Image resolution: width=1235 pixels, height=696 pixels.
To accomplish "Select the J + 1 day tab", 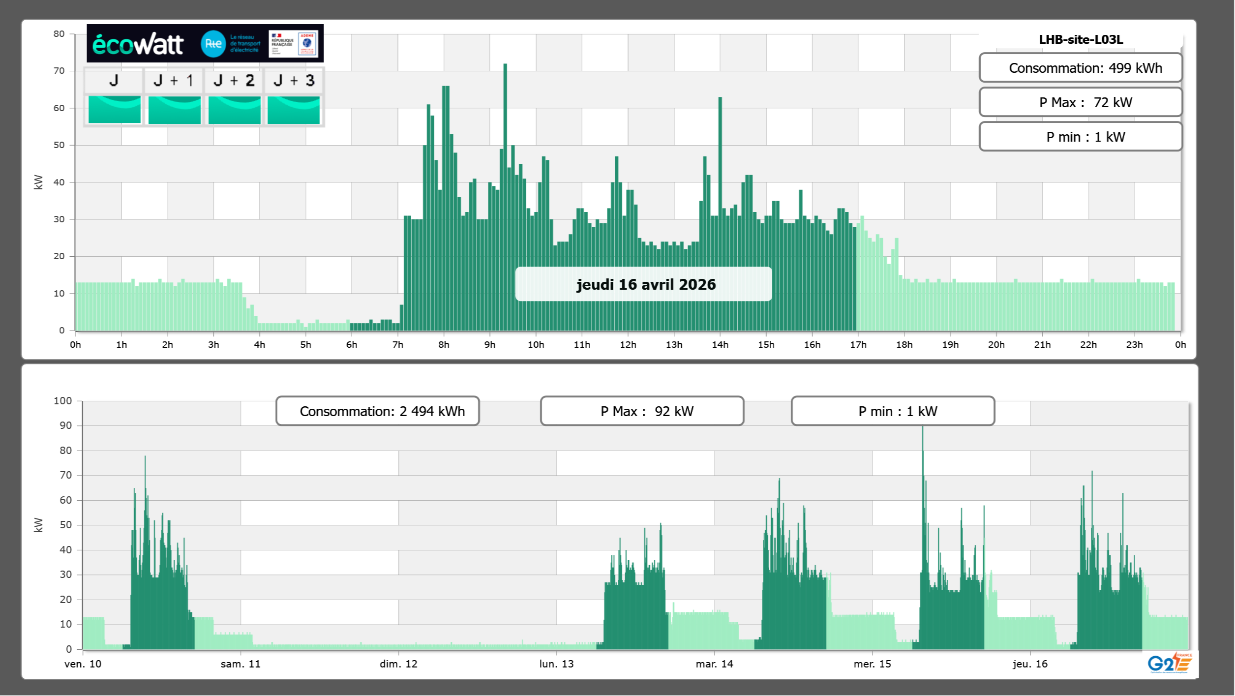I will pyautogui.click(x=174, y=81).
